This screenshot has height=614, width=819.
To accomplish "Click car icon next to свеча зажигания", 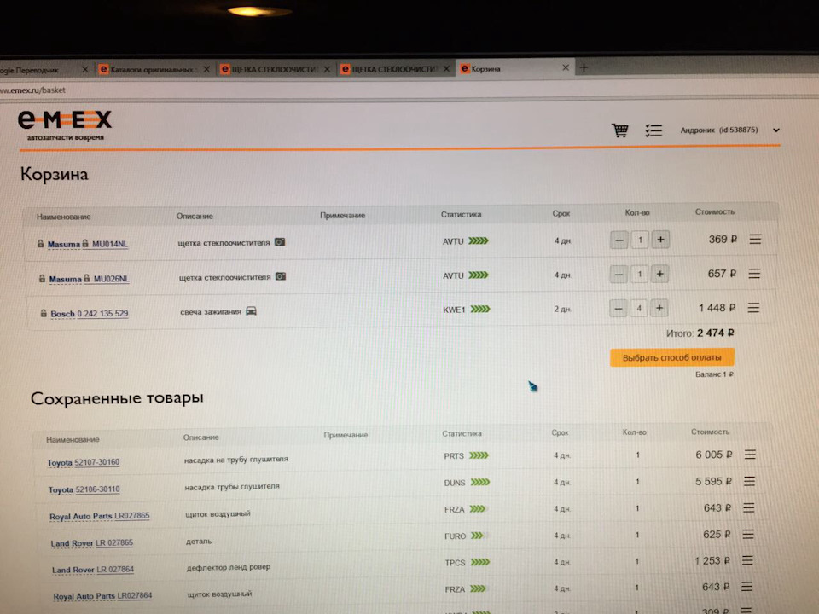I will (251, 310).
